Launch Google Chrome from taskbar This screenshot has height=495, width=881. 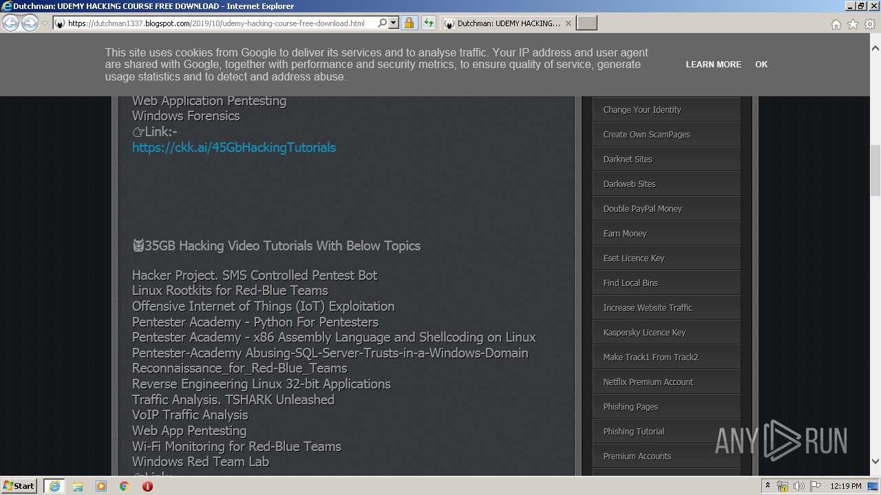point(125,486)
